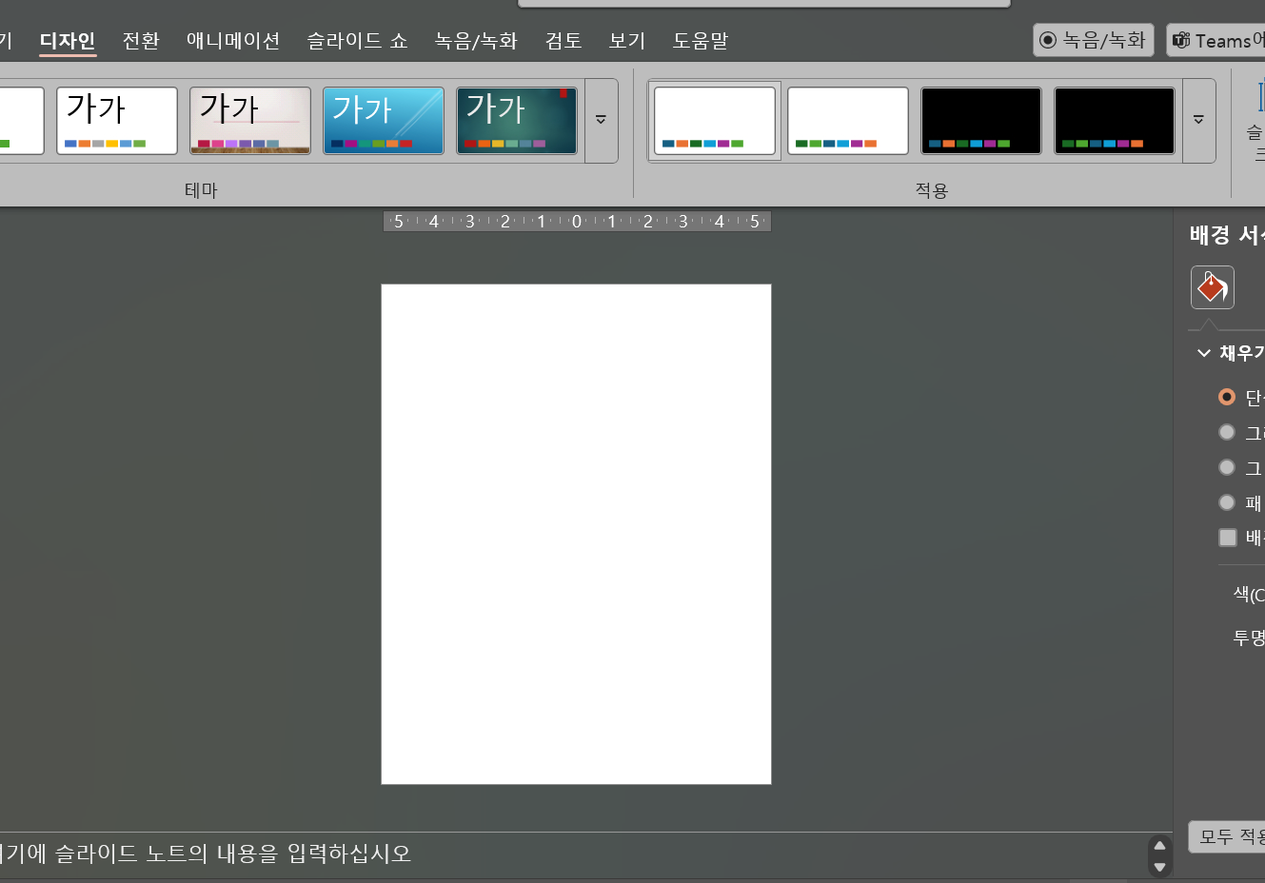Switch to the 녹음/녹화 ribbon tab
This screenshot has width=1265, height=883.
click(x=476, y=41)
